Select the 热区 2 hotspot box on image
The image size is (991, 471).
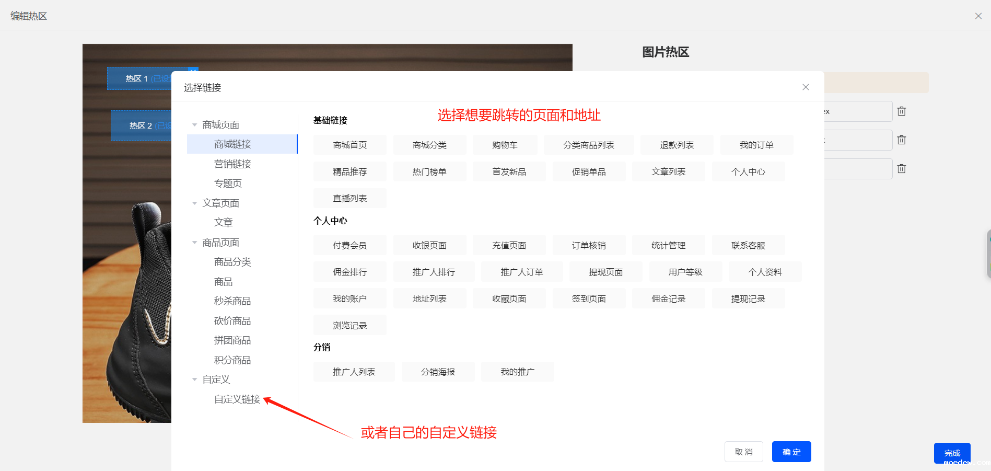tap(141, 126)
